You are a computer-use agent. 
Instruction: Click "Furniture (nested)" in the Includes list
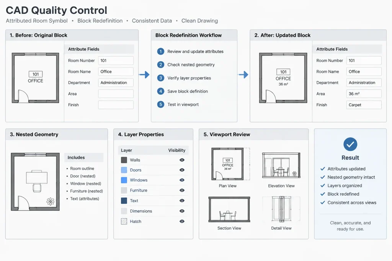point(87,191)
